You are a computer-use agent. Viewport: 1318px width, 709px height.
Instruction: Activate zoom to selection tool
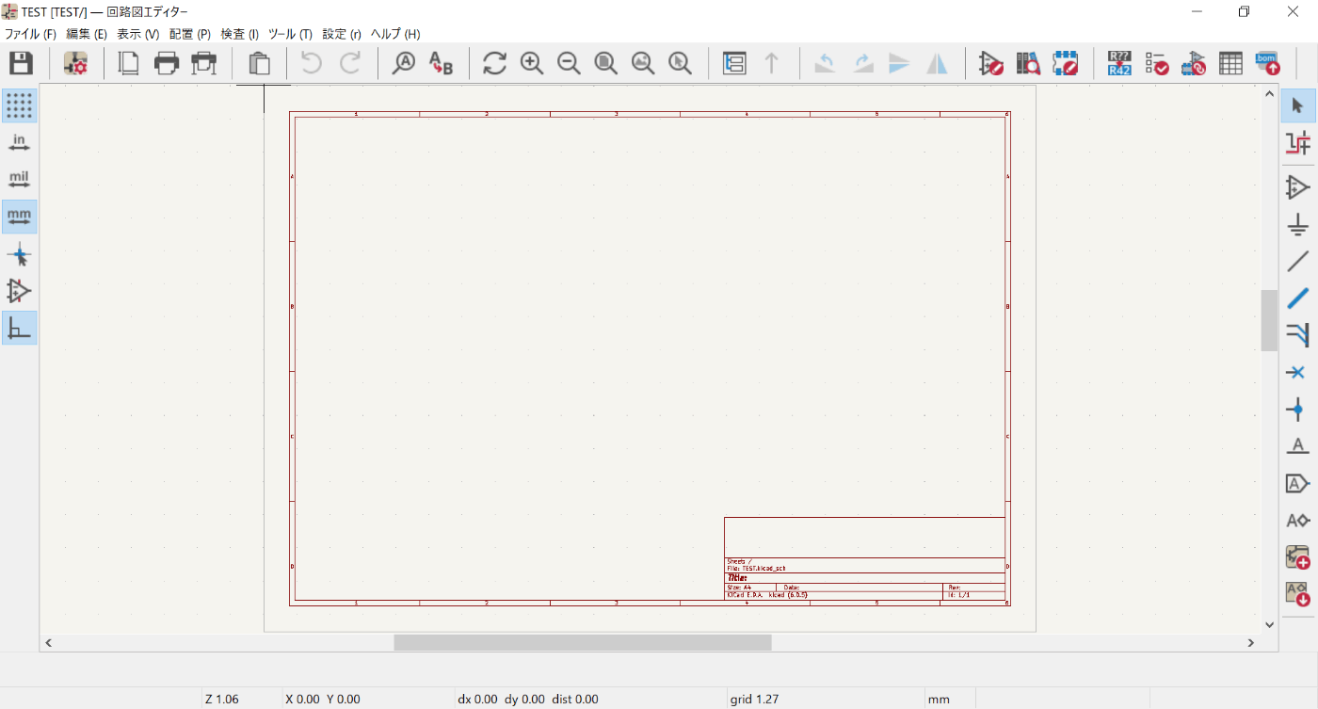pyautogui.click(x=679, y=63)
